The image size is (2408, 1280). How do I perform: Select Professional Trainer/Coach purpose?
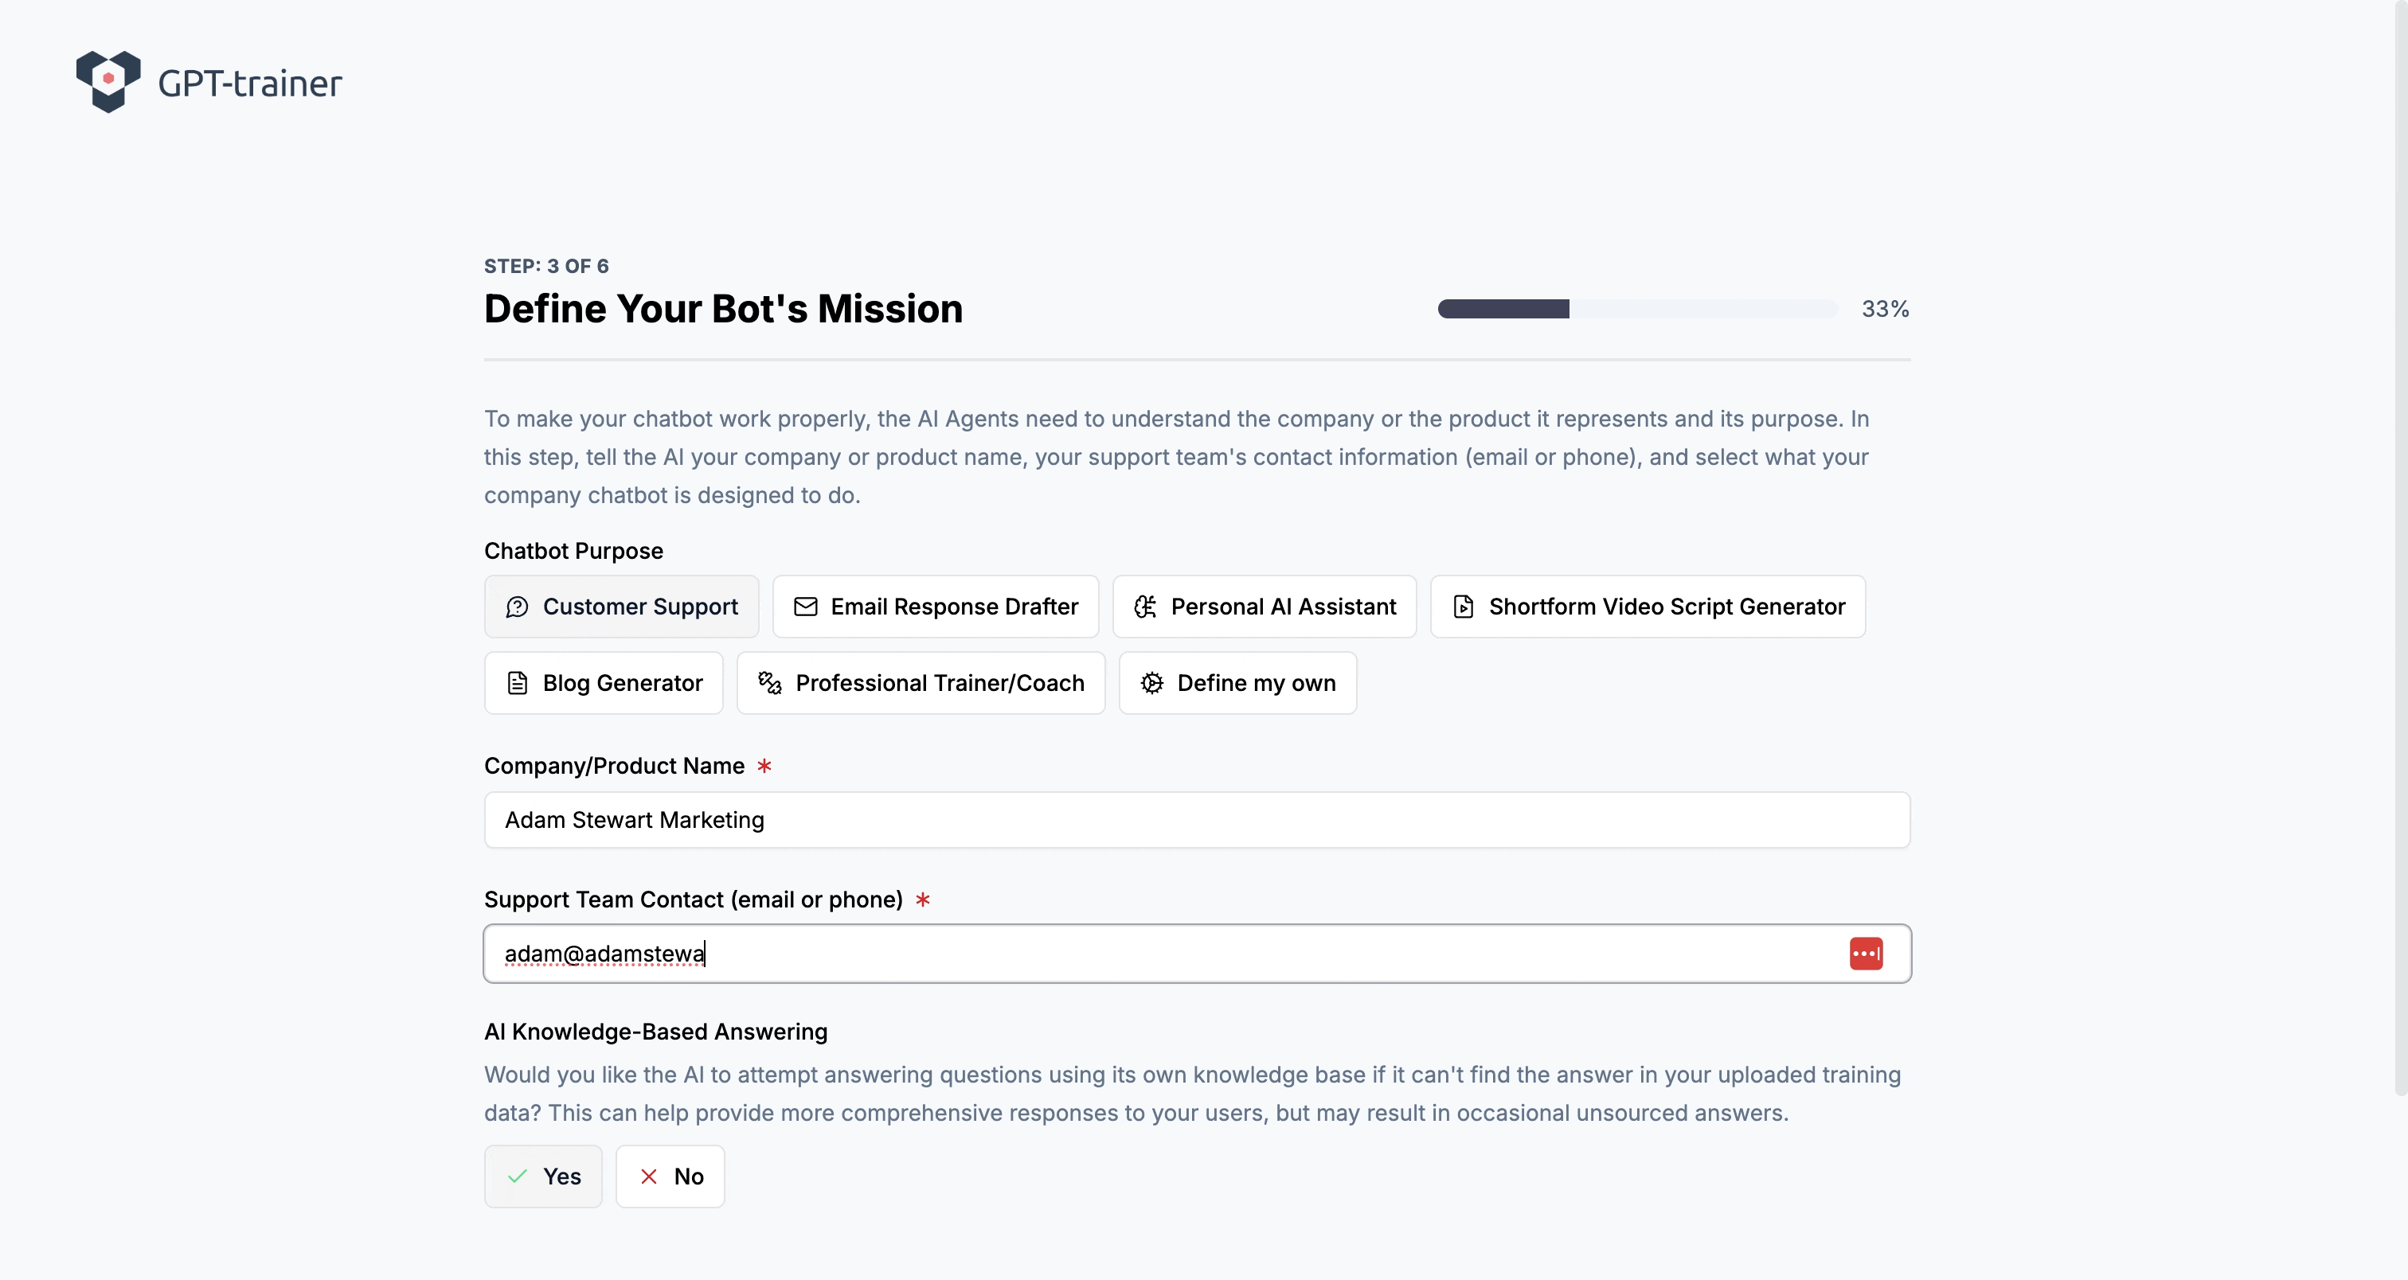921,683
